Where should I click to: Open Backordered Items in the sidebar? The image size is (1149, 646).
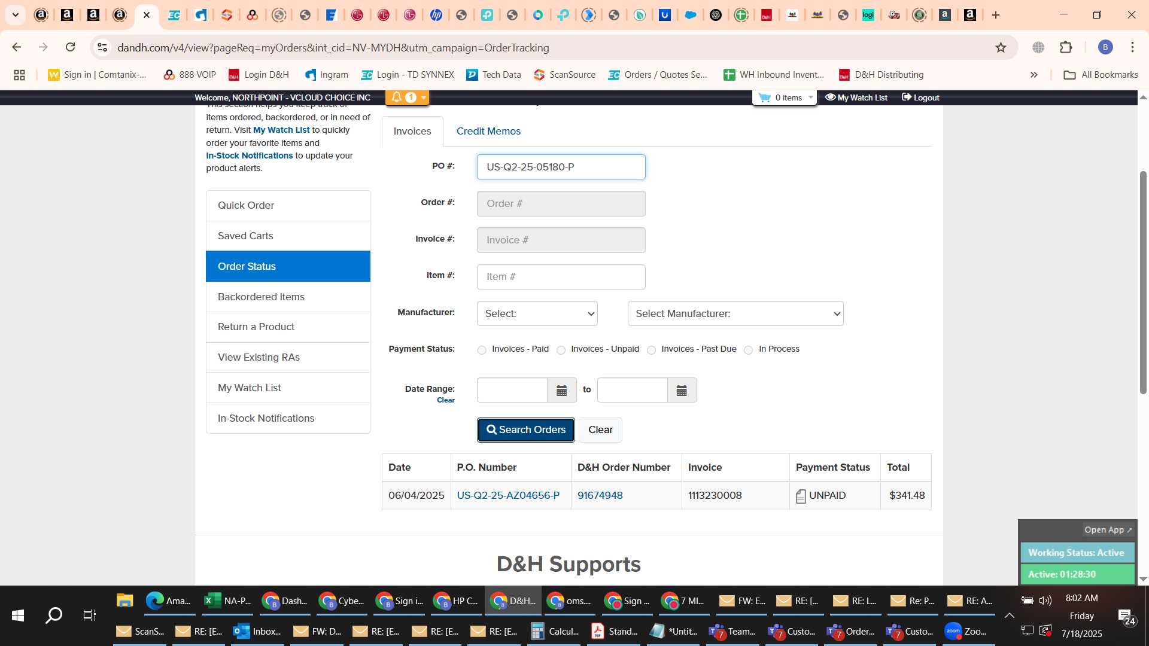click(x=288, y=297)
